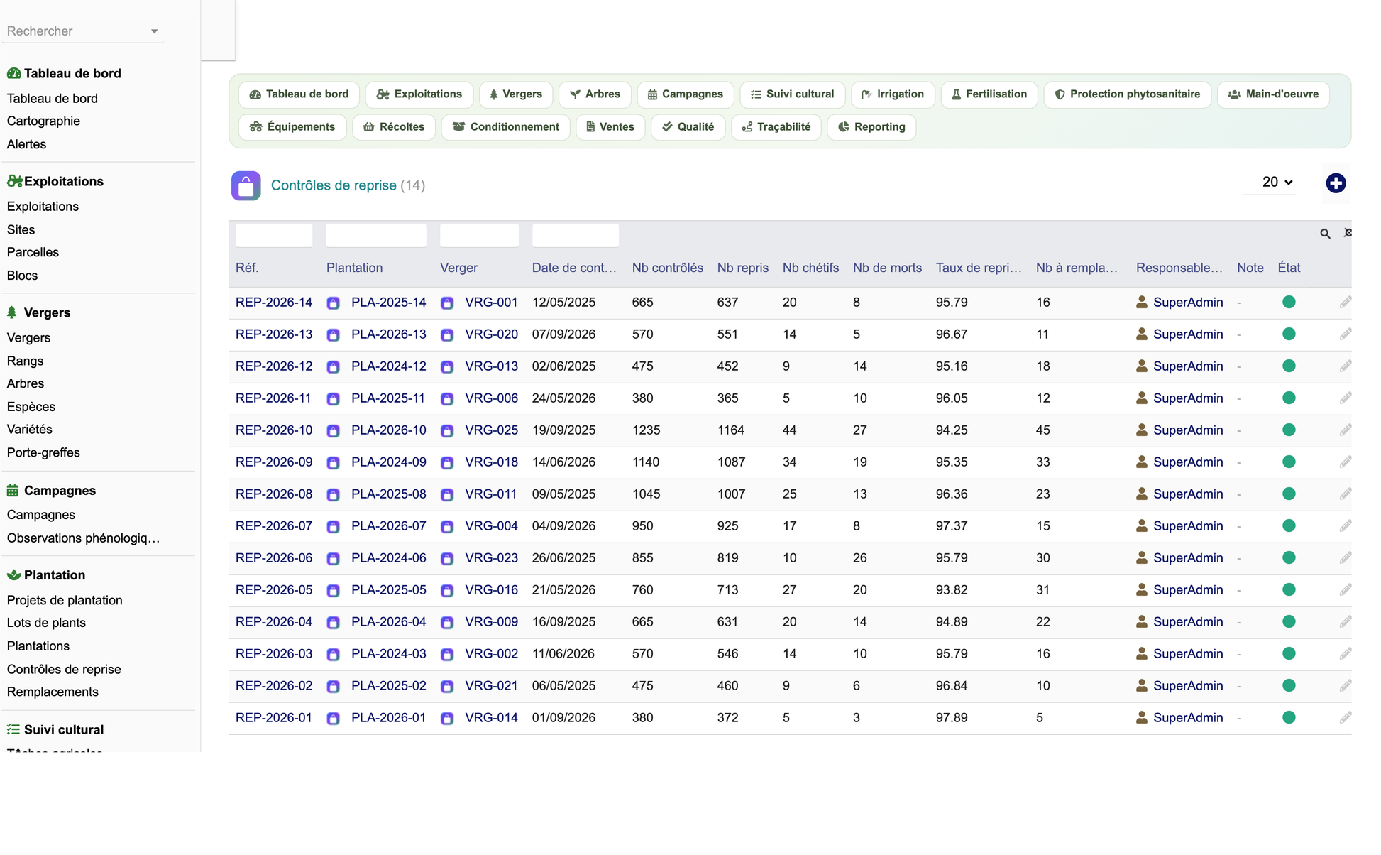The image size is (1381, 855).
Task: Switch to the Fertilisation tab
Action: (x=989, y=94)
